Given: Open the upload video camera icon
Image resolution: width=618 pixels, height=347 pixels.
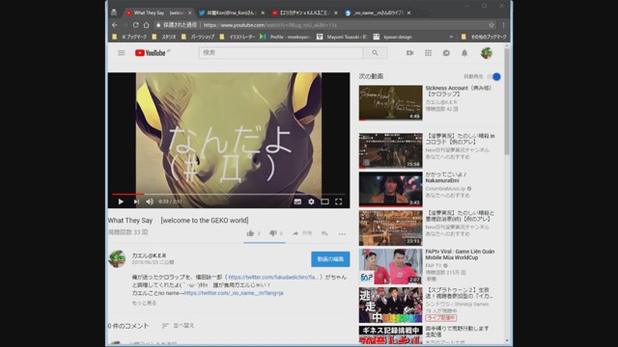Looking at the screenshot, I should click(409, 53).
